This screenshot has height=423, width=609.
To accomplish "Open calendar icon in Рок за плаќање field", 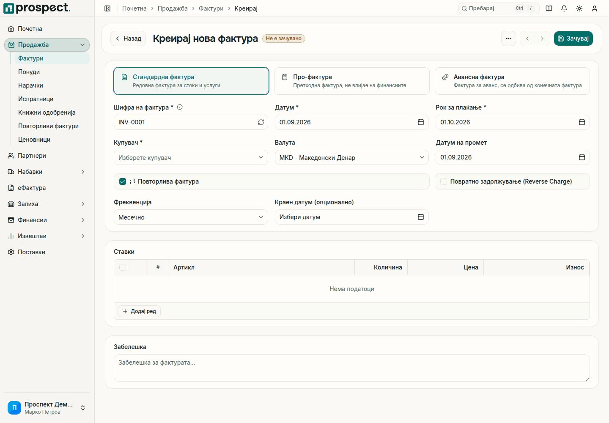I will click(x=582, y=122).
